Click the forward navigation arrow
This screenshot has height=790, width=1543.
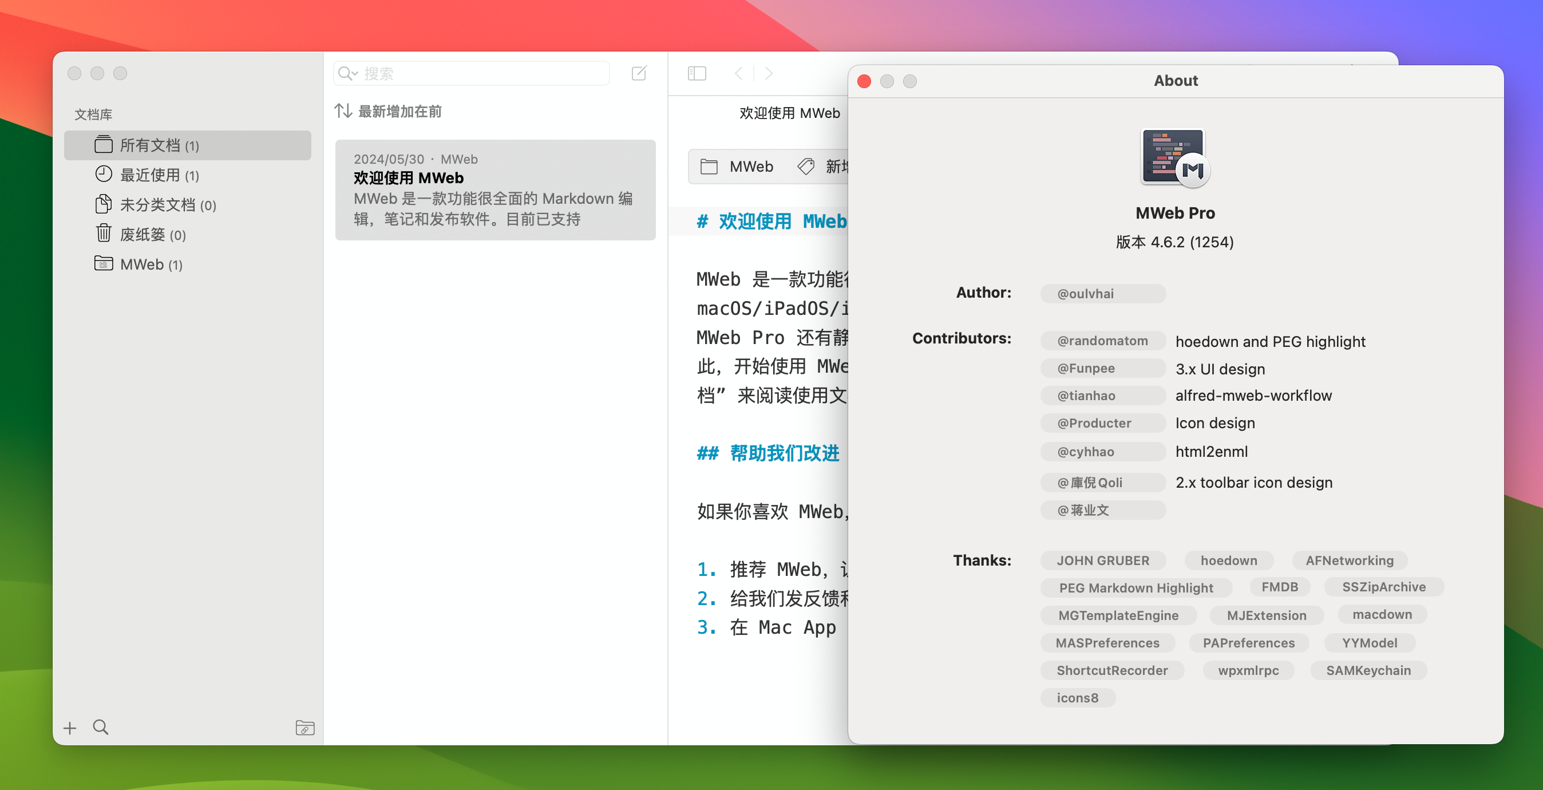769,73
